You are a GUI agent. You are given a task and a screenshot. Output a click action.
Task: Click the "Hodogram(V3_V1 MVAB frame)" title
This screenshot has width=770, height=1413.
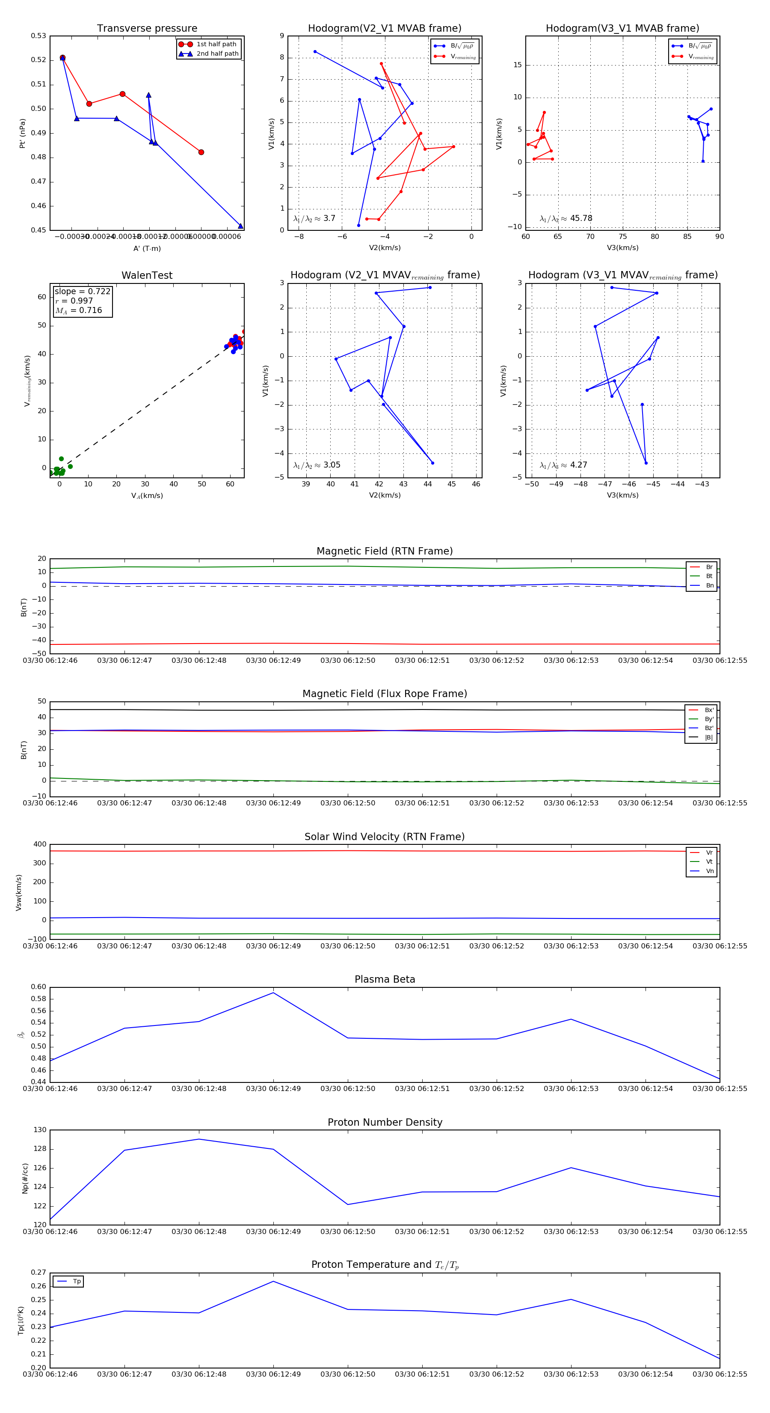tap(622, 29)
